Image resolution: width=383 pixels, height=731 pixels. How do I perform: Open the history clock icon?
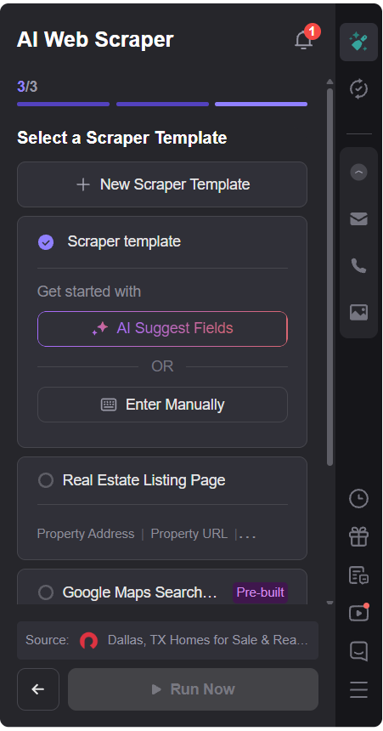(x=358, y=499)
